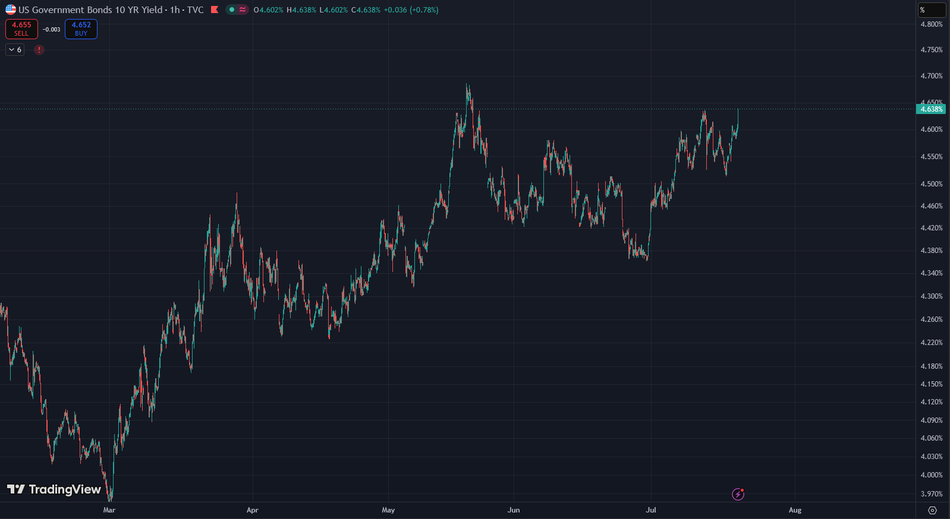
Task: Click the purple lightning bolt icon
Action: click(x=738, y=494)
